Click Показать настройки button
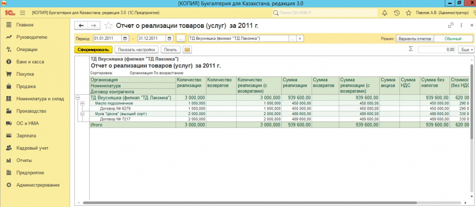 (137, 49)
